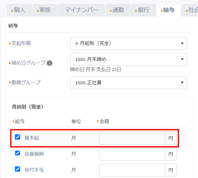The height and width of the screenshot is (178, 198).
Task: Open the 支給形態 dropdown
Action: [128, 43]
